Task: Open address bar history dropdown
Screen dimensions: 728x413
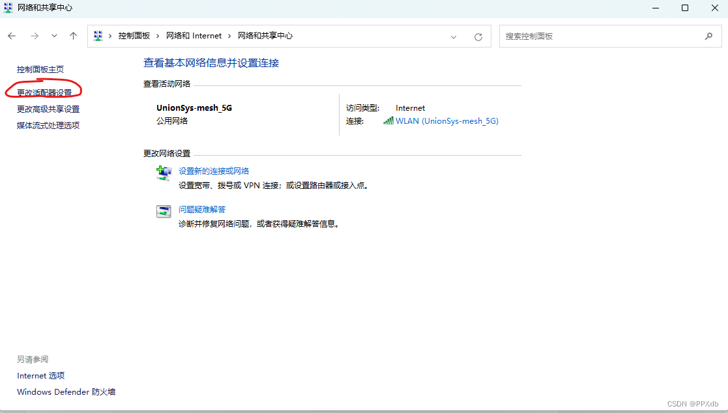Action: pos(454,36)
